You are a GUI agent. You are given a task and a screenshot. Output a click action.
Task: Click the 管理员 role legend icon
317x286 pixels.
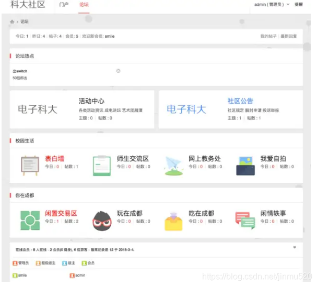(15, 263)
